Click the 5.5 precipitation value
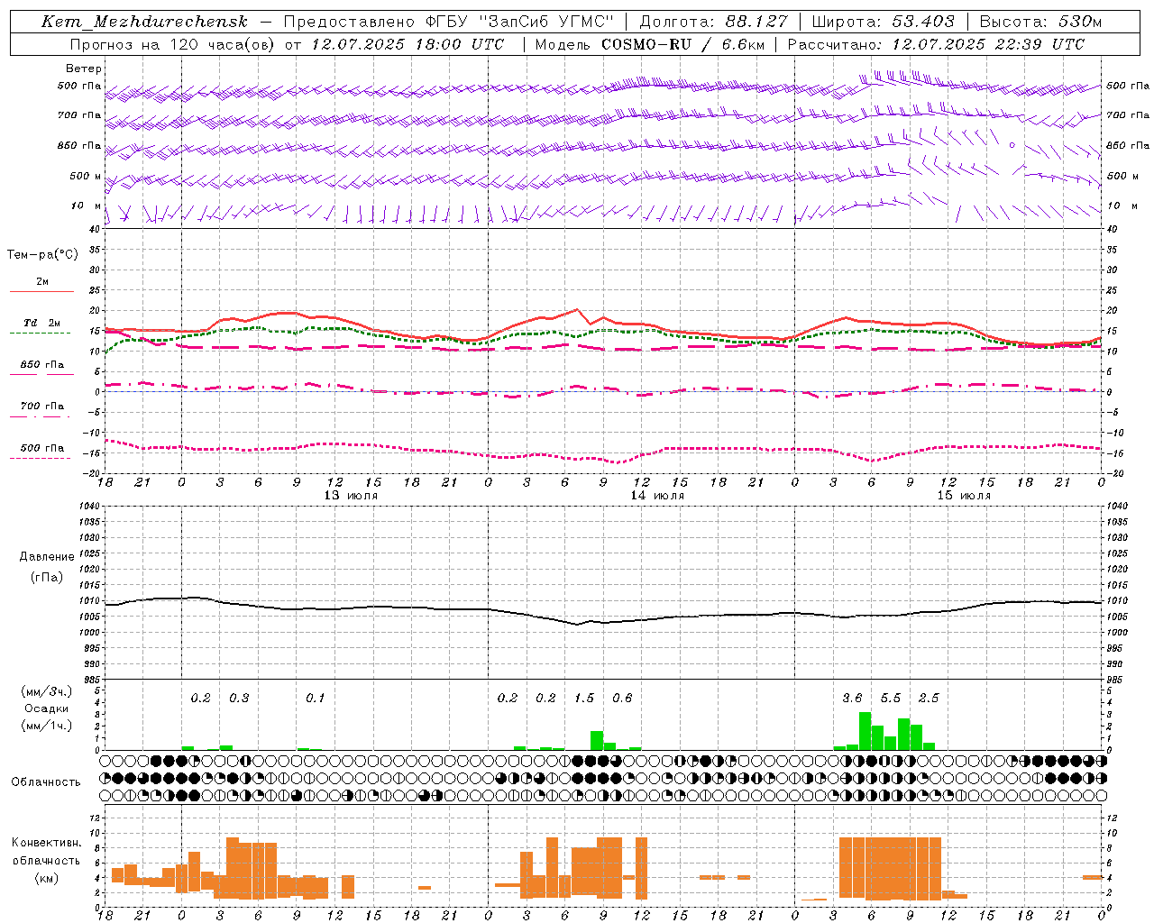Screen dimensions: 1154x923 point(891,698)
